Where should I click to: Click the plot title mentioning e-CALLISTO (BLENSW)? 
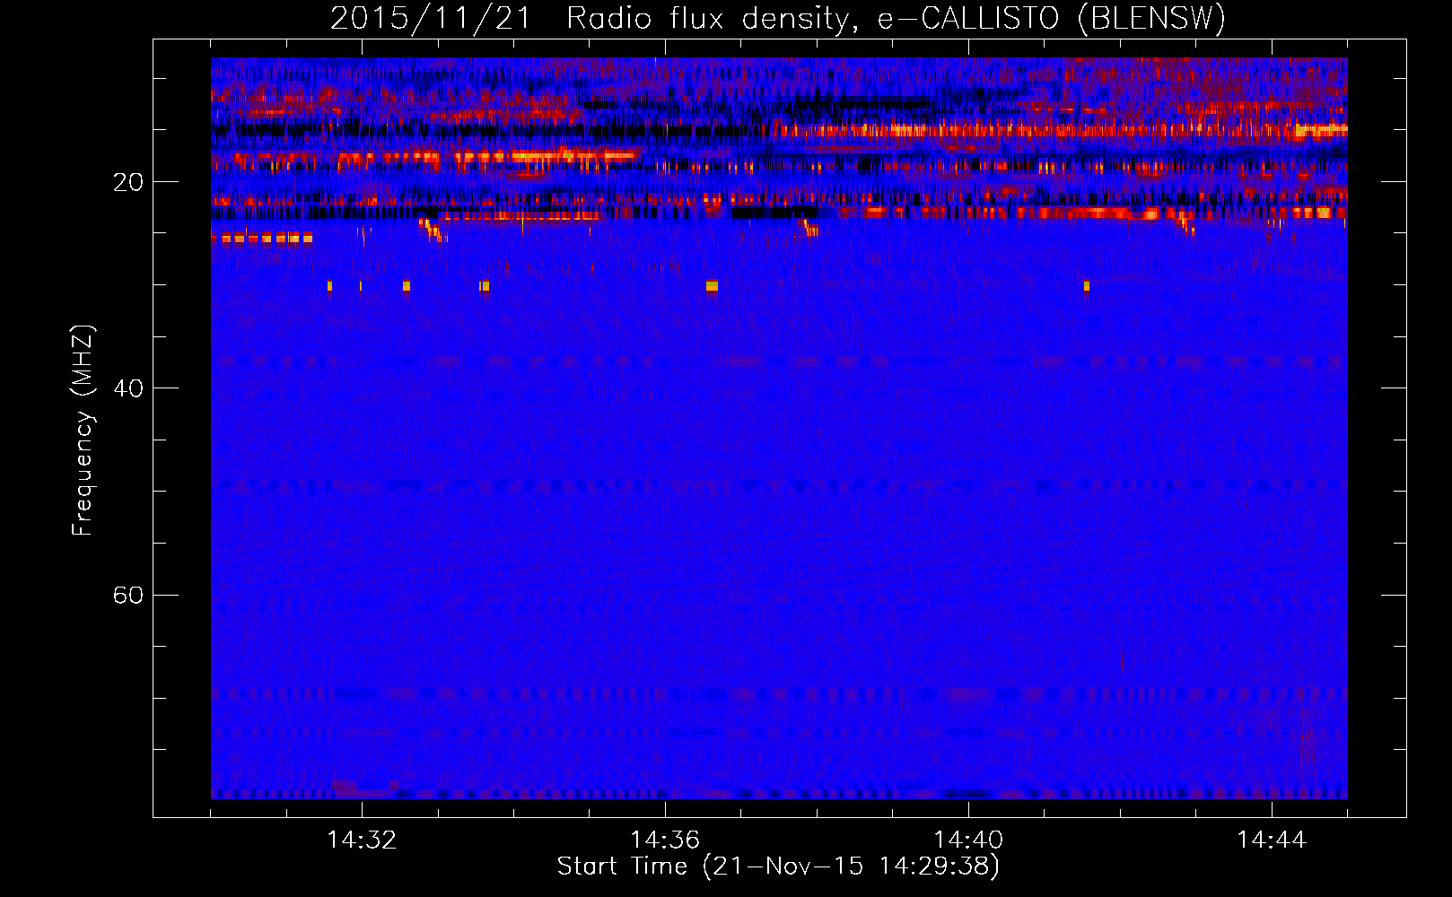778,19
